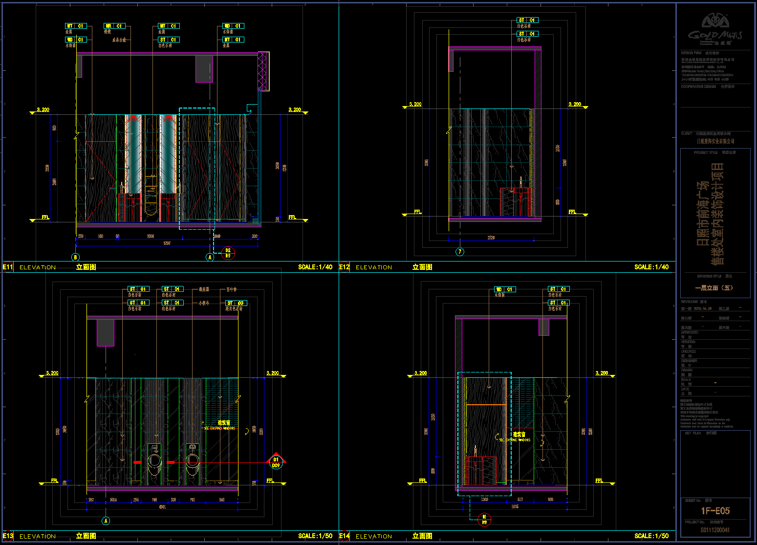Select the S0111200041 project number

(x=715, y=530)
